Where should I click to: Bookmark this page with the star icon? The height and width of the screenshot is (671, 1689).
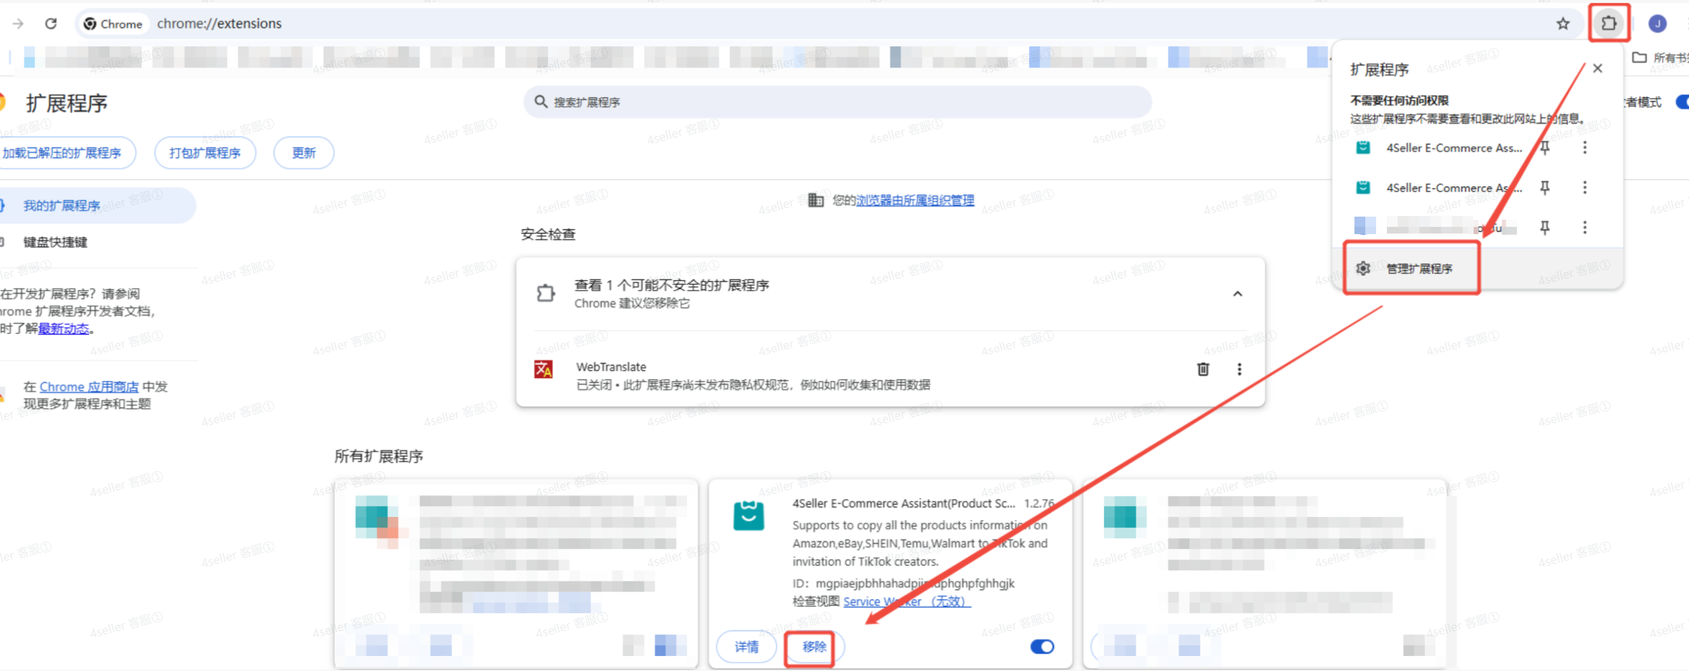coord(1563,23)
